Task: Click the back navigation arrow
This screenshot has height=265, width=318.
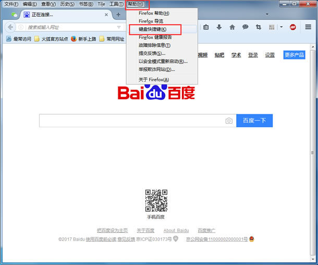Action: click(10, 27)
